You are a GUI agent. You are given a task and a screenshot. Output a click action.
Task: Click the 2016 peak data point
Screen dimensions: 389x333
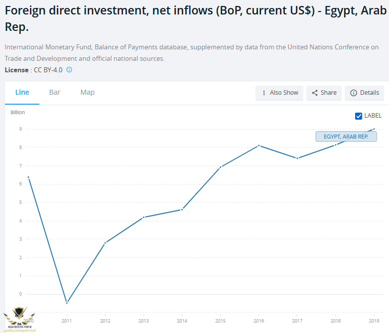[259, 146]
